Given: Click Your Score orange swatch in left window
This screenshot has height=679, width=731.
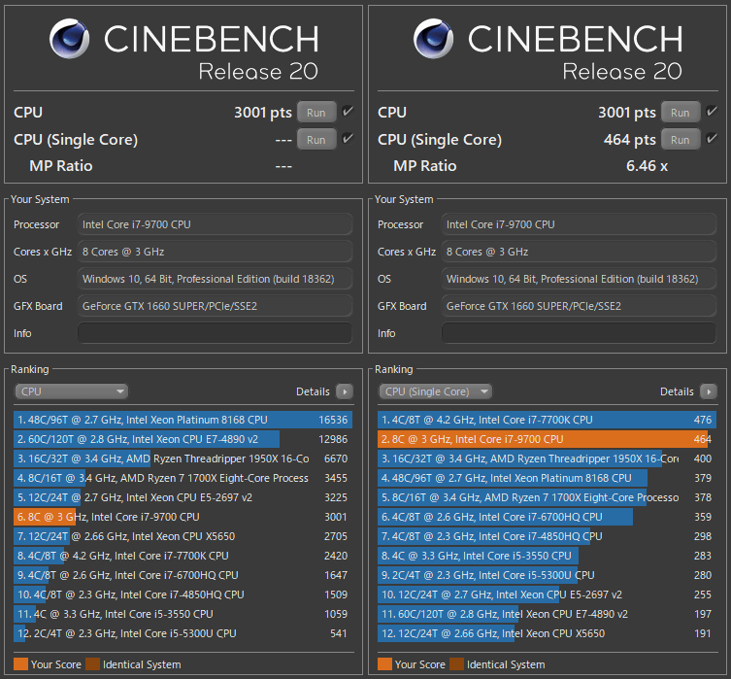Looking at the screenshot, I should (20, 664).
